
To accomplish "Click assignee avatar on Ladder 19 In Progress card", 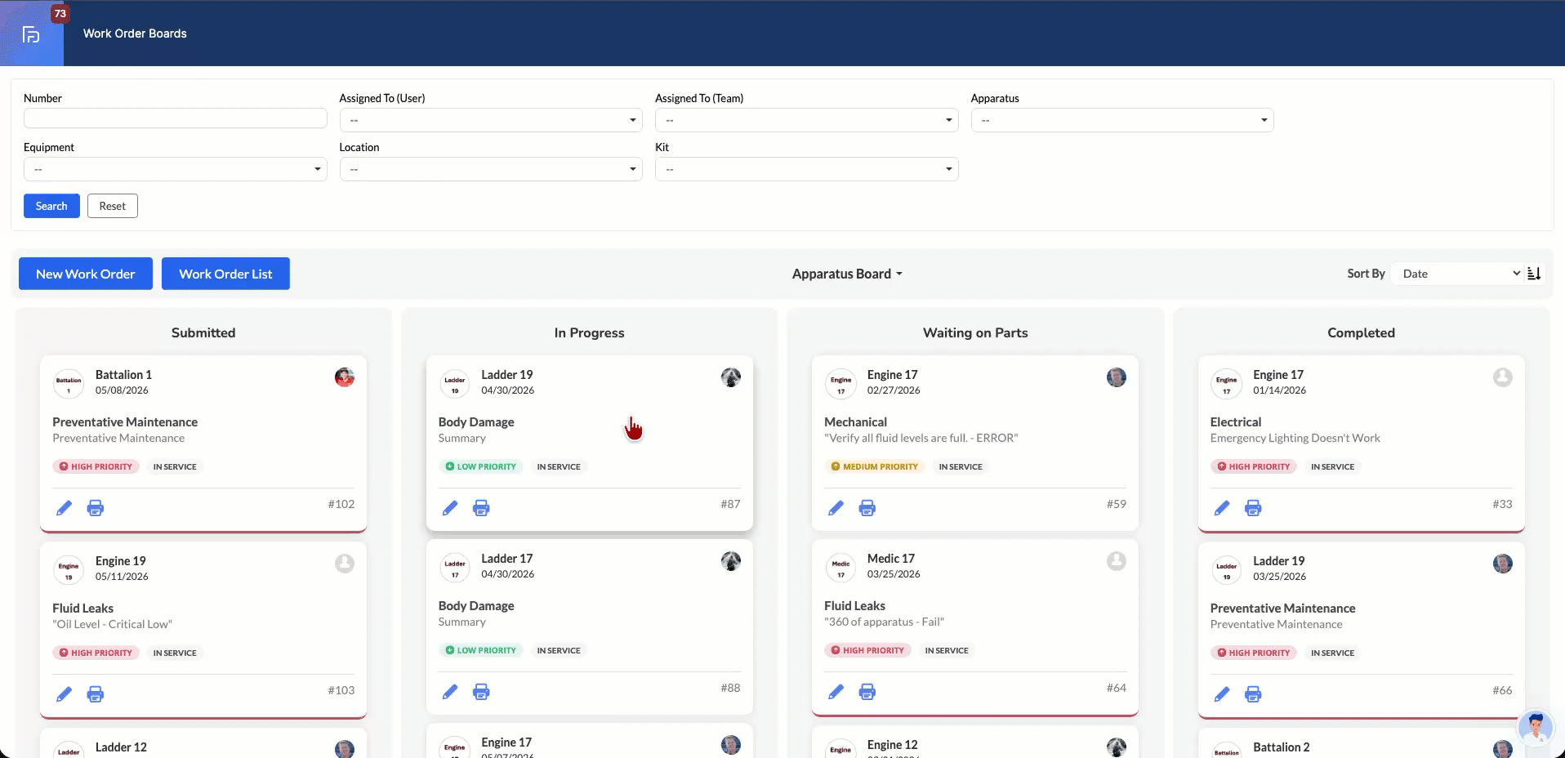I will 731,377.
